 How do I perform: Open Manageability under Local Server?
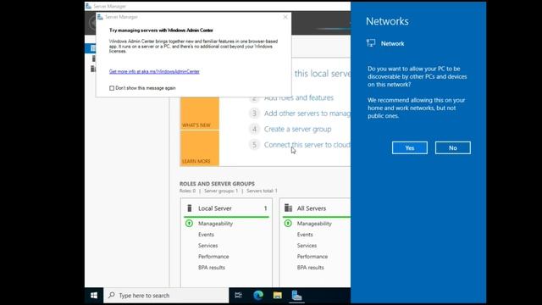(x=215, y=224)
